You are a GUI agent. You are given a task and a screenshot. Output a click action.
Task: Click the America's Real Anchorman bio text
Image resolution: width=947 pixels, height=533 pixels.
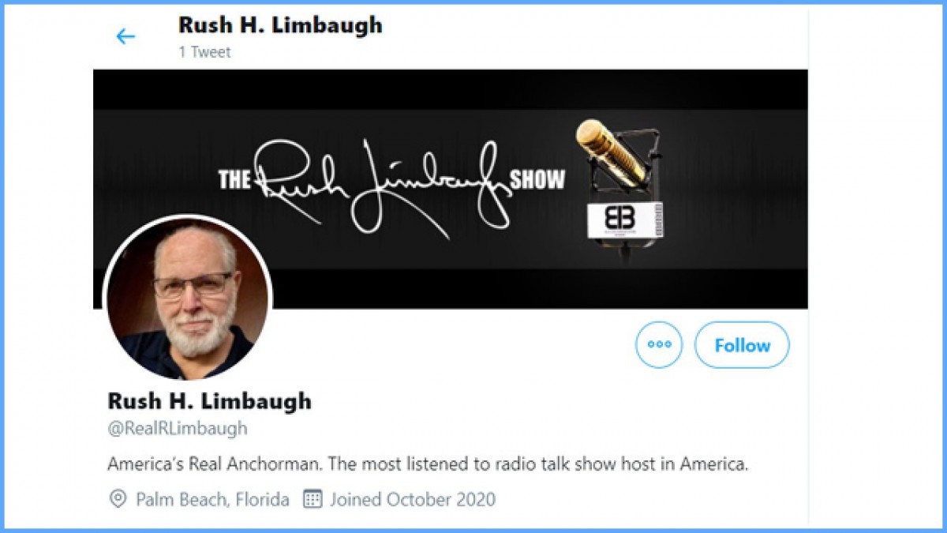(x=428, y=464)
